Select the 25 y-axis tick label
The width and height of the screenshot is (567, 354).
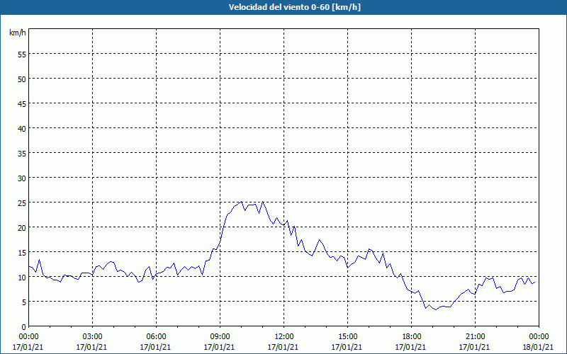point(22,202)
